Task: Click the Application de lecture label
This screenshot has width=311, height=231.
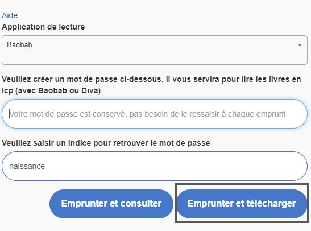Action: pyautogui.click(x=43, y=27)
